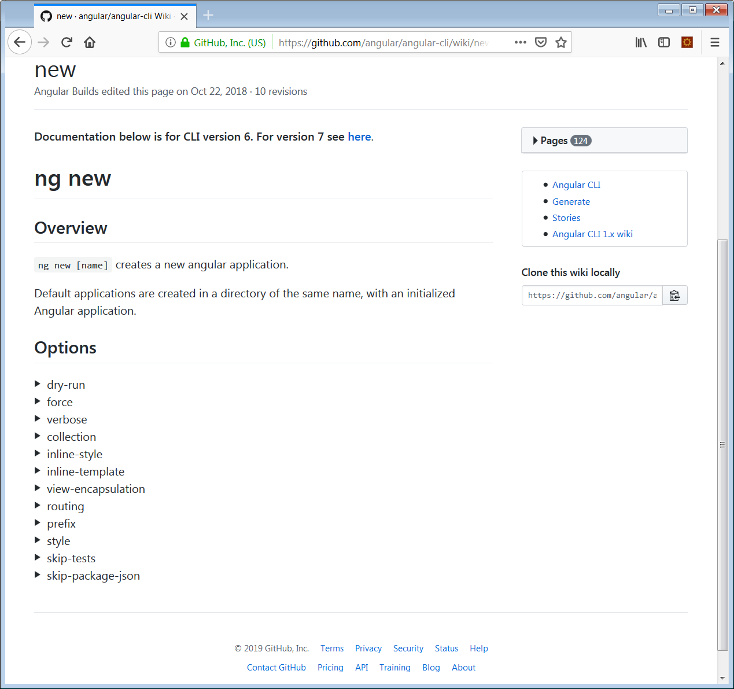Viewport: 734px width, 689px height.
Task: Open the home page icon
Action: [89, 42]
